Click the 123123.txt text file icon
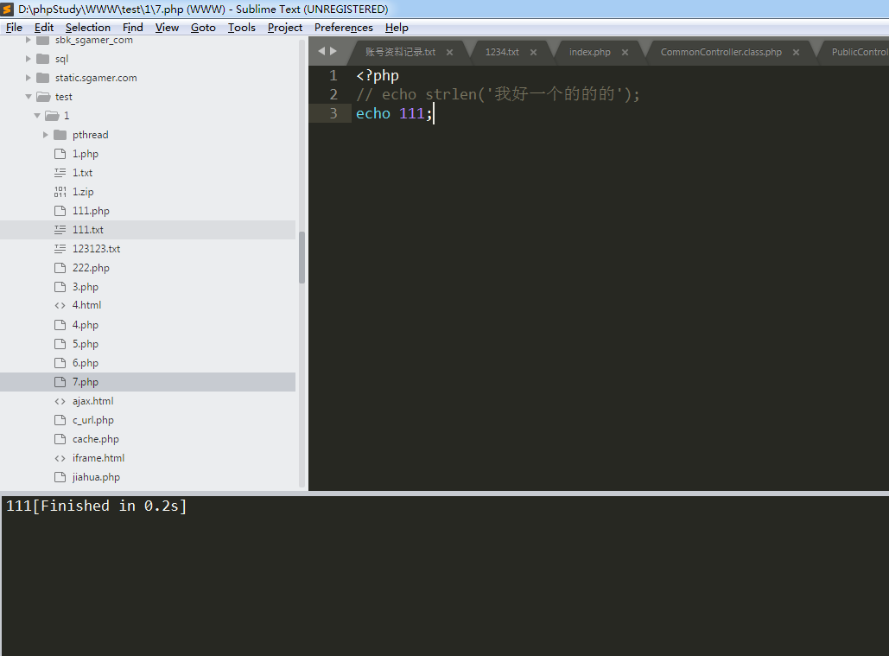 pos(60,249)
